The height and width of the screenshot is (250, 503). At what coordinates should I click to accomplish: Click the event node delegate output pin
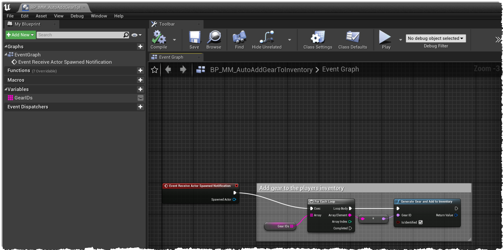pyautogui.click(x=236, y=186)
